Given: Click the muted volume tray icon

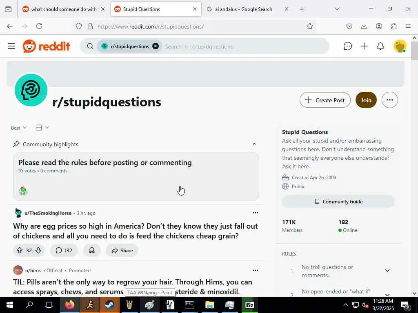Looking at the screenshot, I should coord(365,305).
